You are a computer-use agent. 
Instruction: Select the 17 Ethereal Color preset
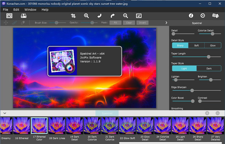[39, 126]
